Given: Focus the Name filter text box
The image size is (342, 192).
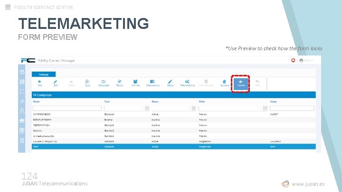Looking at the screenshot, I should pos(67,108).
